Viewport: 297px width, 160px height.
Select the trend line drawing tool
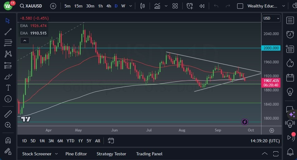pos(8,32)
